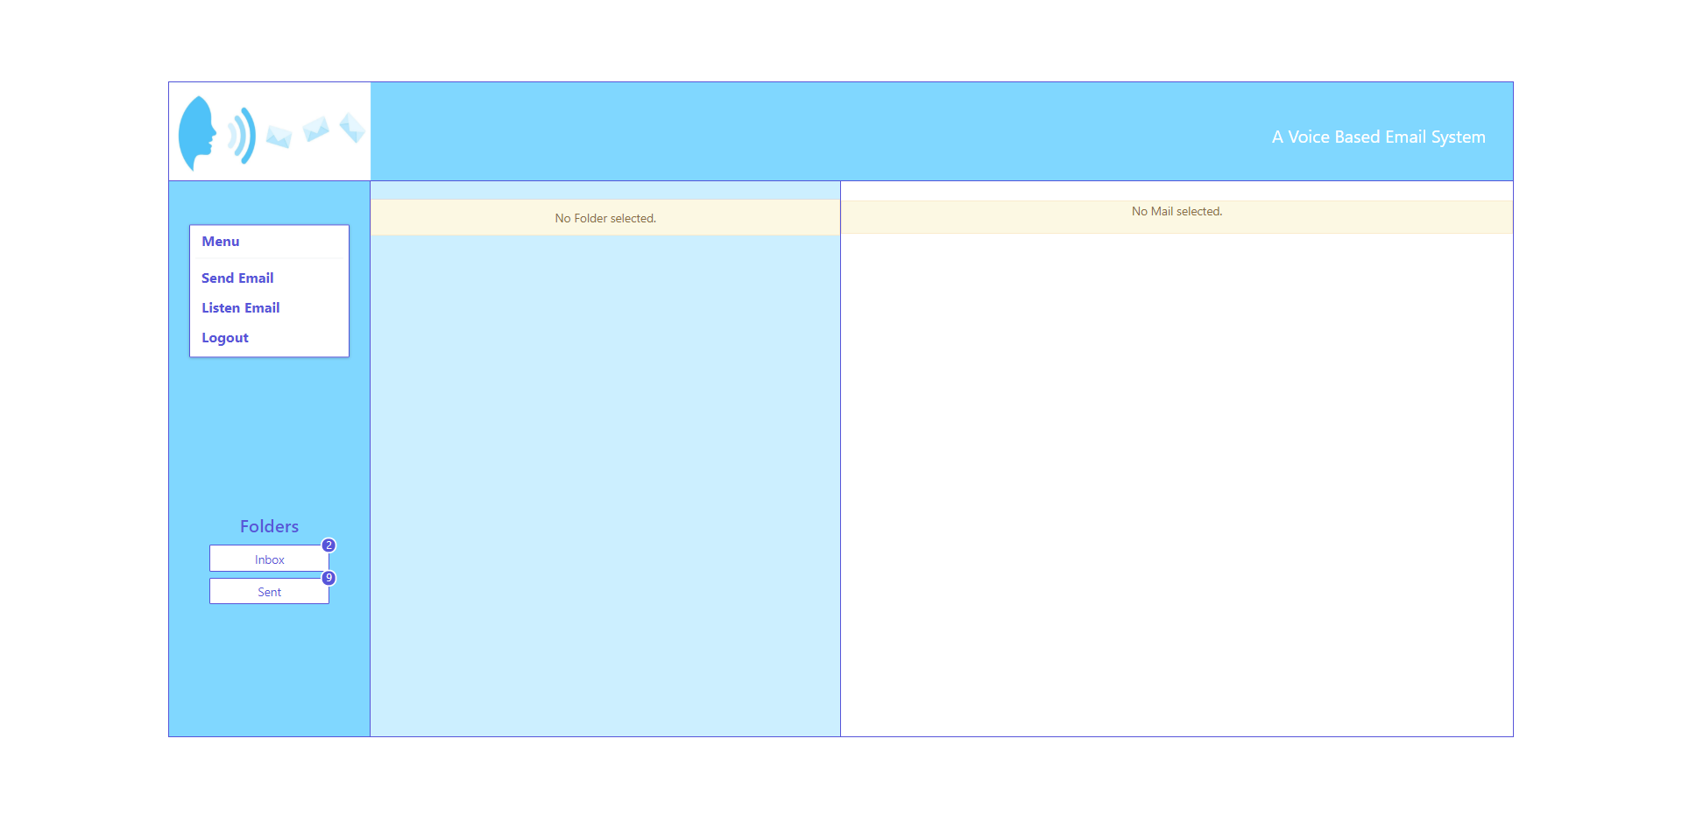Image resolution: width=1682 pixels, height=816 pixels.
Task: Click the 'No Mail selected.' notice
Action: tap(1177, 216)
